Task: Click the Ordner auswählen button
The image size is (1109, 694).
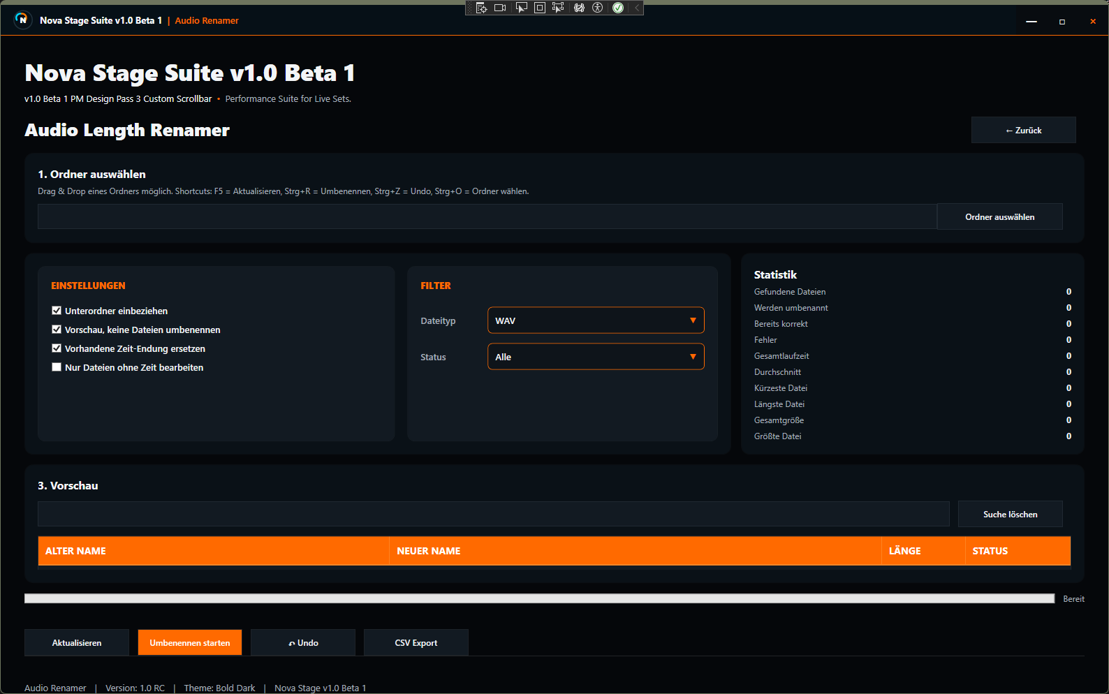Action: 999,216
